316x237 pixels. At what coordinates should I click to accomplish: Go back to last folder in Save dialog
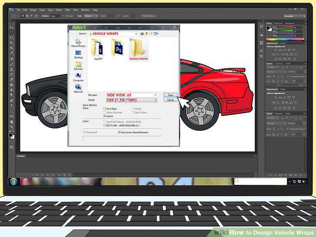pos(142,34)
